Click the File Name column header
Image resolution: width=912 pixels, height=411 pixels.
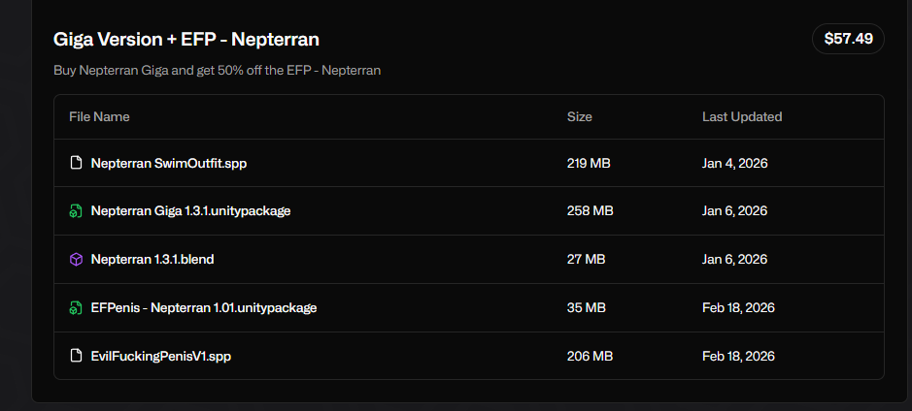pyautogui.click(x=99, y=116)
